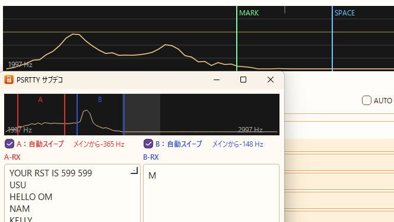
Task: Click the B-RX heading
Action: click(151, 157)
